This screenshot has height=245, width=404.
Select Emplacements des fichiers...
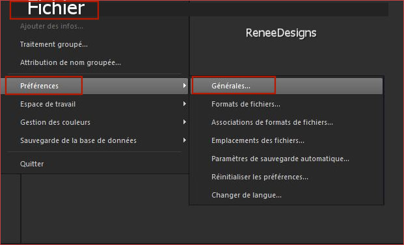(258, 140)
